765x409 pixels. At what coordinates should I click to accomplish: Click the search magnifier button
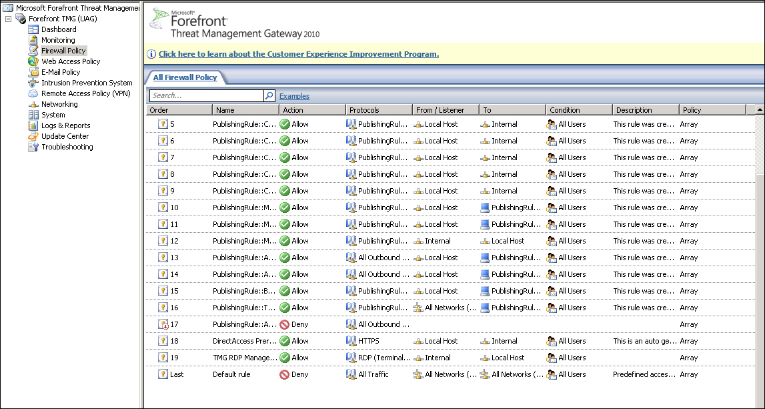[269, 95]
